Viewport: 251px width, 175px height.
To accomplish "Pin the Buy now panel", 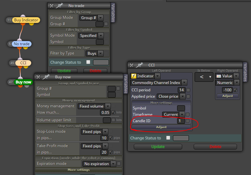I will 46,77.
